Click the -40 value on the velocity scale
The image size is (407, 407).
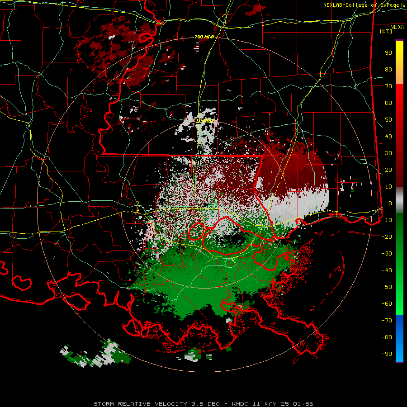(387, 270)
